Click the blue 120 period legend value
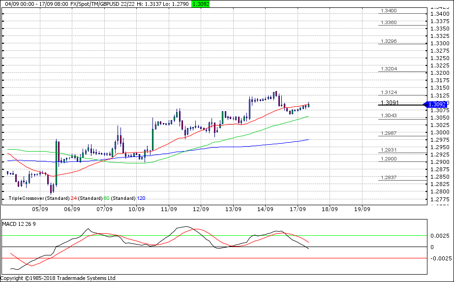The image size is (454, 282). (141, 198)
